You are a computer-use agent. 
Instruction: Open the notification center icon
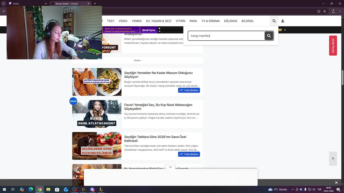pyautogui.click(x=338, y=190)
